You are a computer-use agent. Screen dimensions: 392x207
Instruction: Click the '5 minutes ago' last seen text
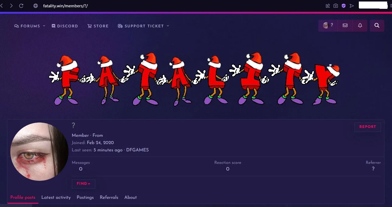108,150
